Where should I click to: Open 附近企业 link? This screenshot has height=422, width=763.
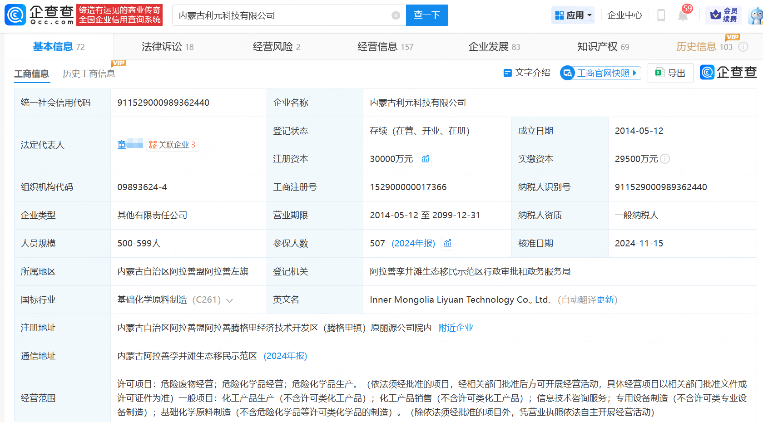tap(456, 328)
